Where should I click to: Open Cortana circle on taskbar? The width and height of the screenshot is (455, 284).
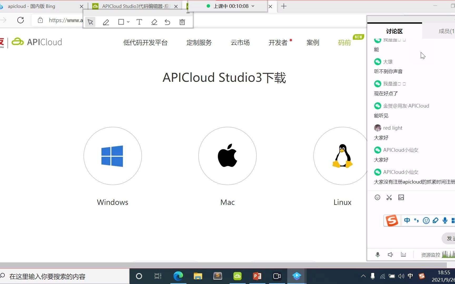tap(139, 276)
